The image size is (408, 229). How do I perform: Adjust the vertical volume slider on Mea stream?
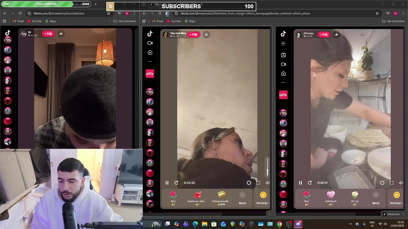[267, 167]
